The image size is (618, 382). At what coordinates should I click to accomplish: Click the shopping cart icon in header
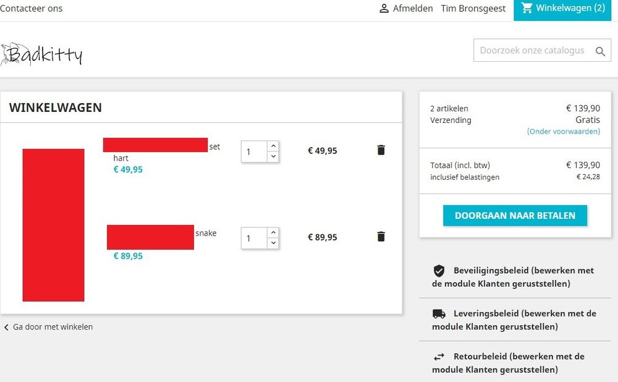(527, 8)
